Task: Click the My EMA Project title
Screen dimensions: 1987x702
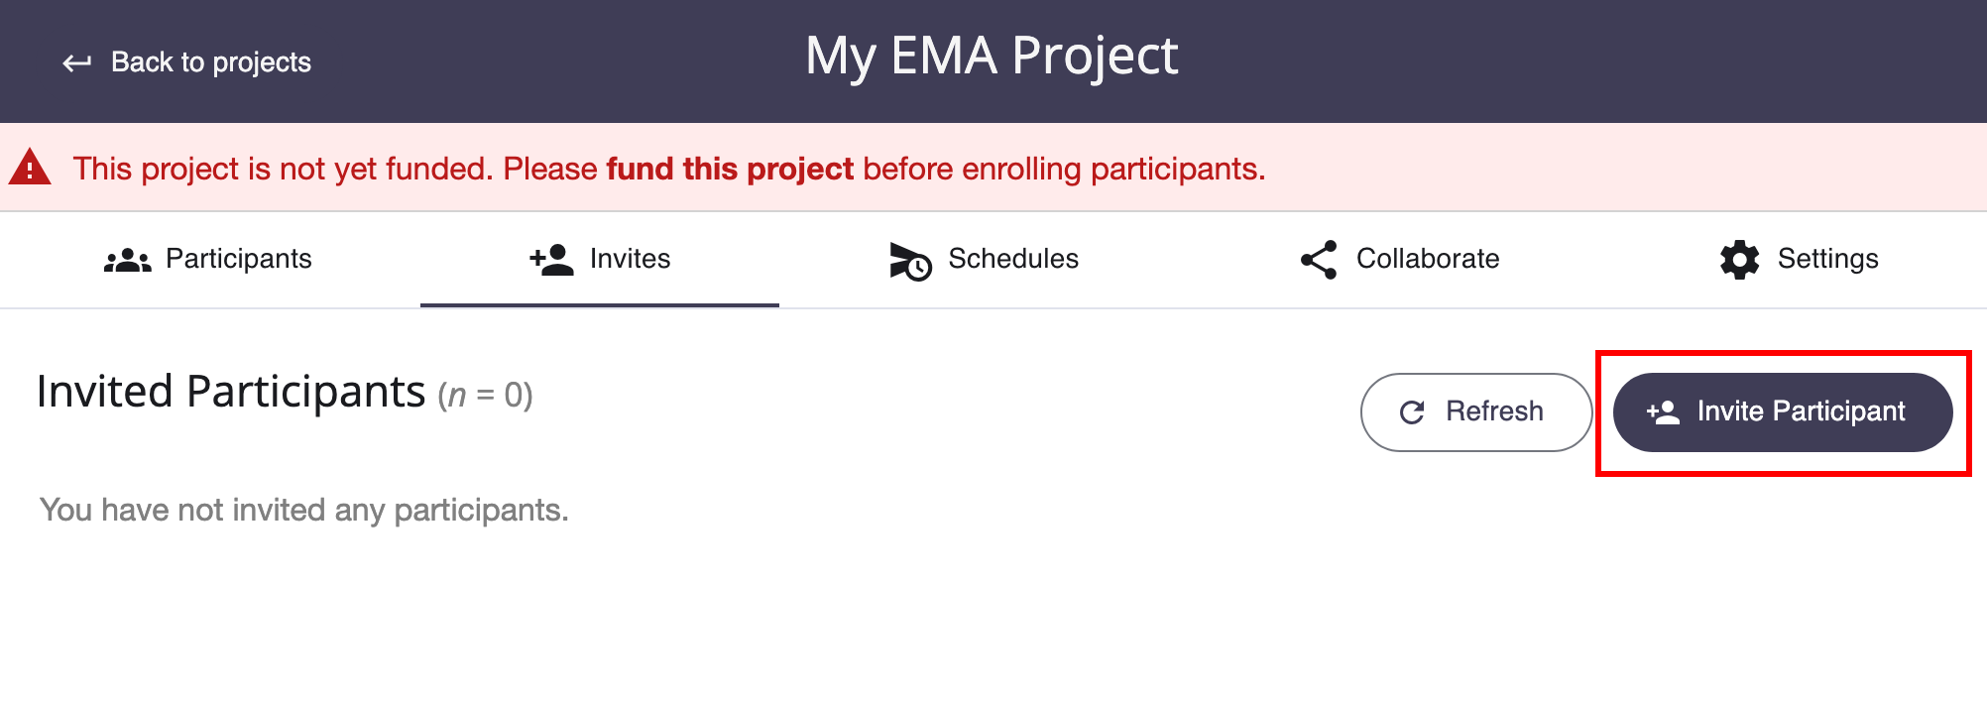Action: [x=992, y=57]
